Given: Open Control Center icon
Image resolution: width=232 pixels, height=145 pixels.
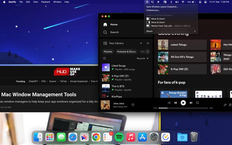Looking at the screenshot, I should [x=206, y=2].
